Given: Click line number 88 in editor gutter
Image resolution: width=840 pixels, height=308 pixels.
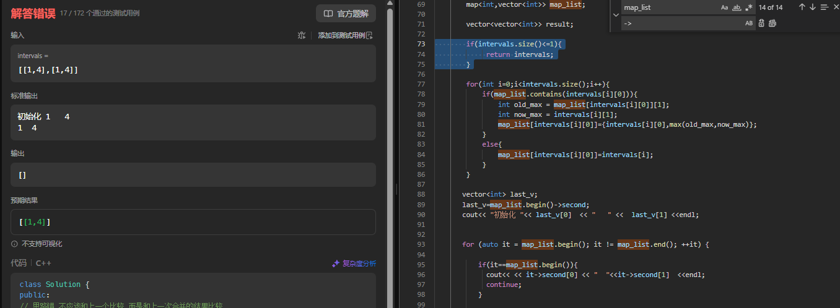Looking at the screenshot, I should [x=421, y=194].
